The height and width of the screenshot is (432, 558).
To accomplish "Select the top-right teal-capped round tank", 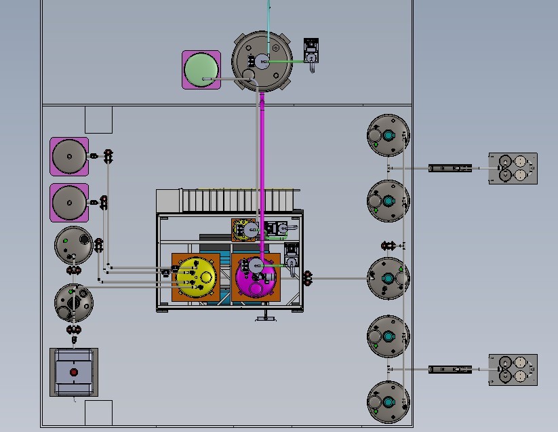I will pyautogui.click(x=388, y=135).
